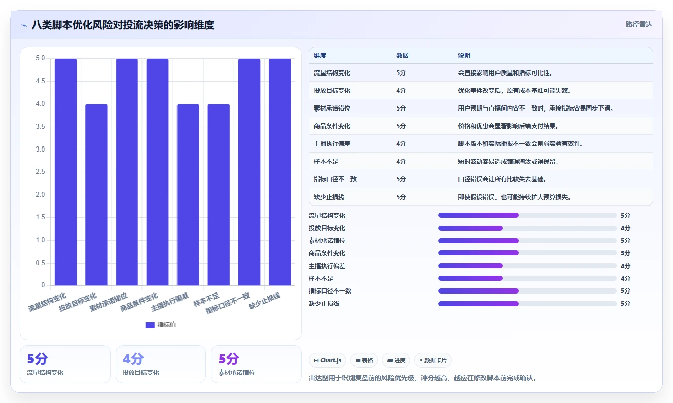Click description 优化事件改变后，原有成本基准可能失效。
Screen dimensions: 673x403
click(514, 91)
